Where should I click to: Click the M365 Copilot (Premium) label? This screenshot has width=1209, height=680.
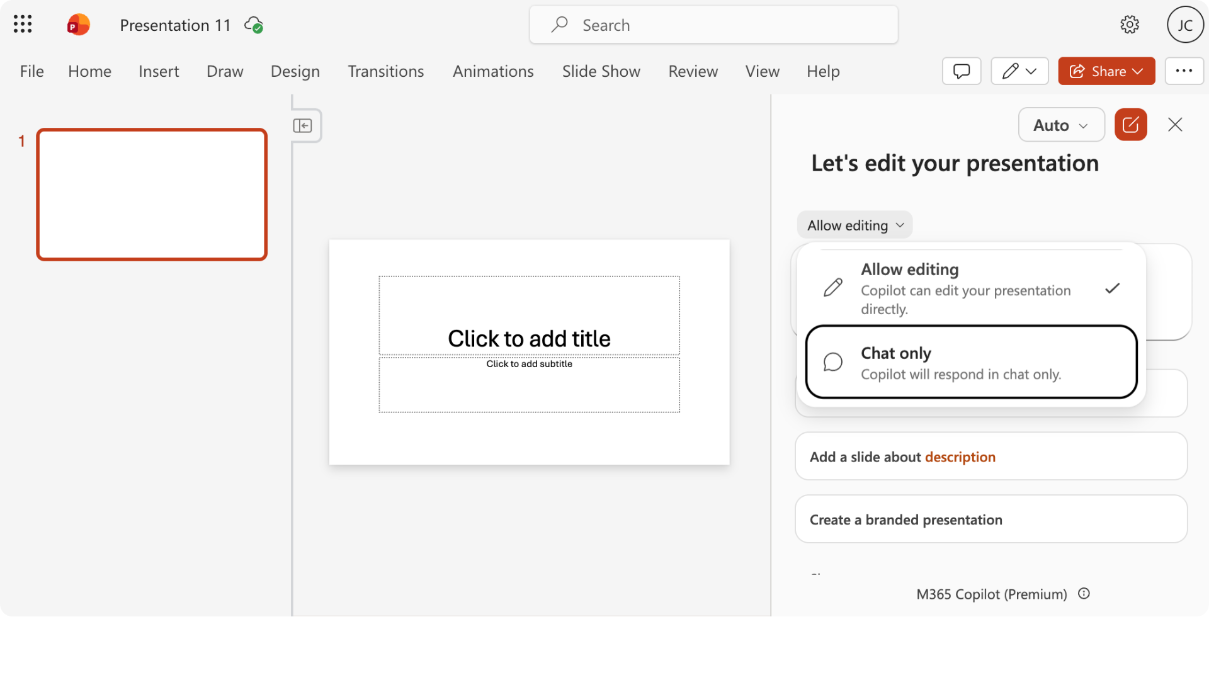click(x=992, y=594)
